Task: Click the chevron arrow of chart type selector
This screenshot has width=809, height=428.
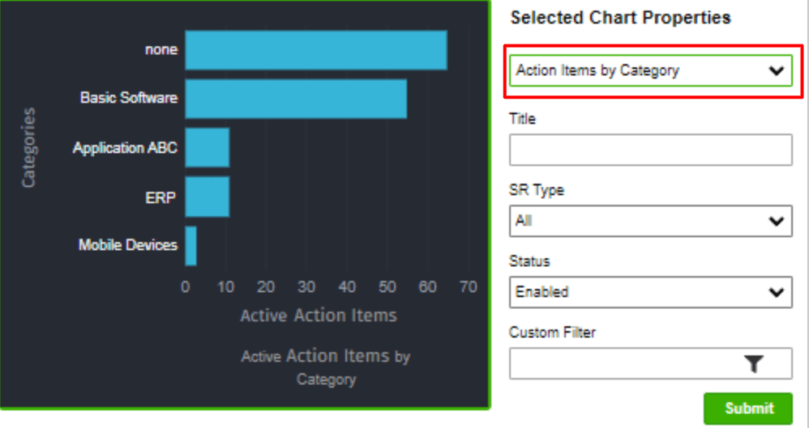Action: (777, 71)
